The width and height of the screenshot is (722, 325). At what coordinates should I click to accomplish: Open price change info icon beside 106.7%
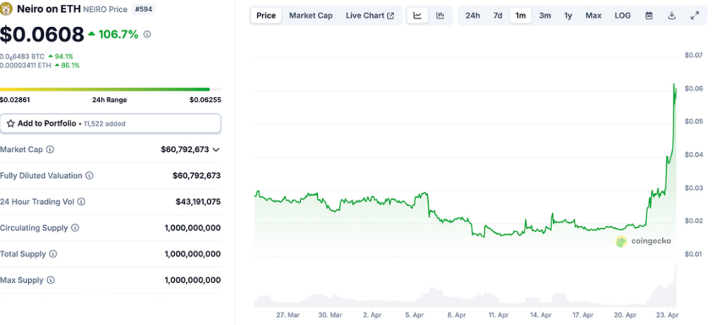pos(147,34)
